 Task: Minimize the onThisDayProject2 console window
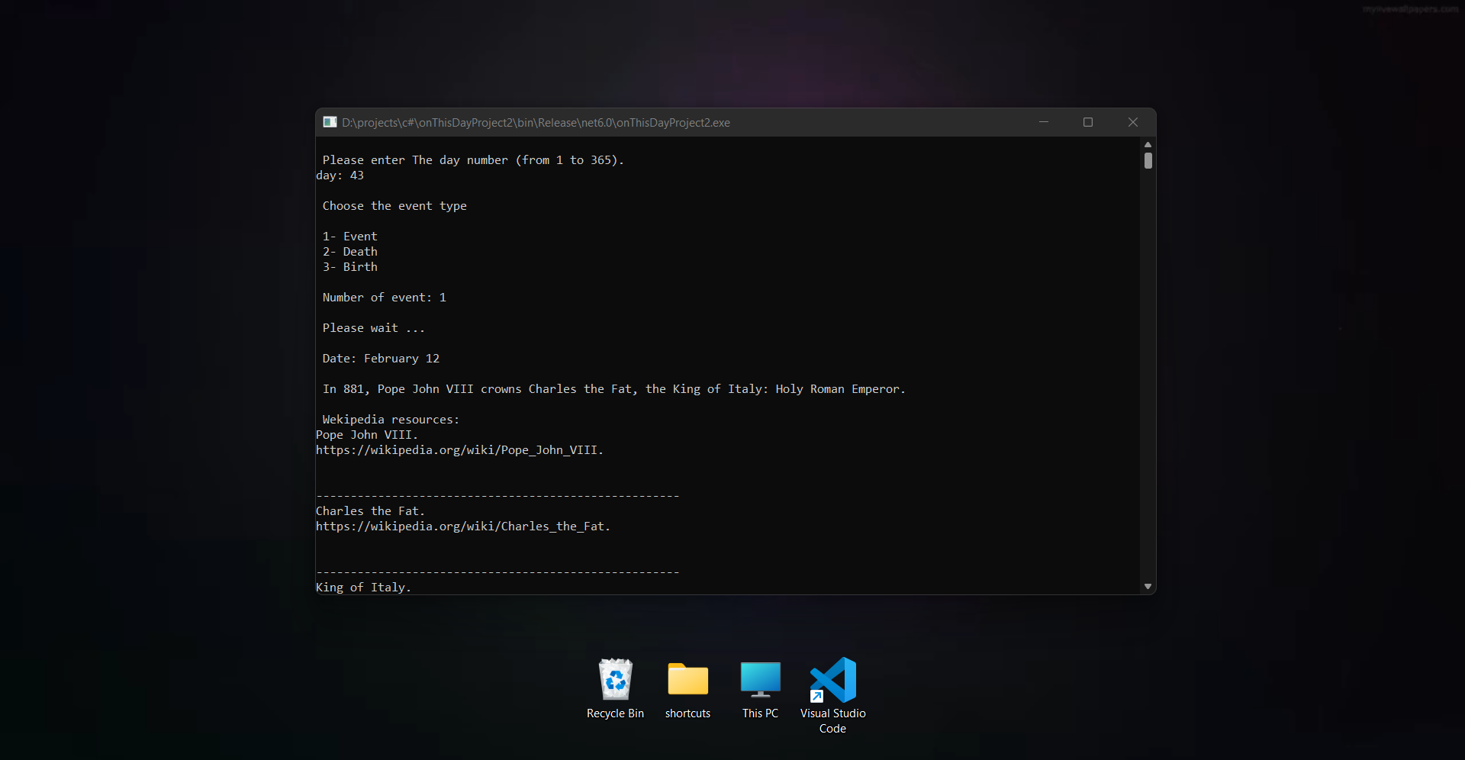[1043, 122]
